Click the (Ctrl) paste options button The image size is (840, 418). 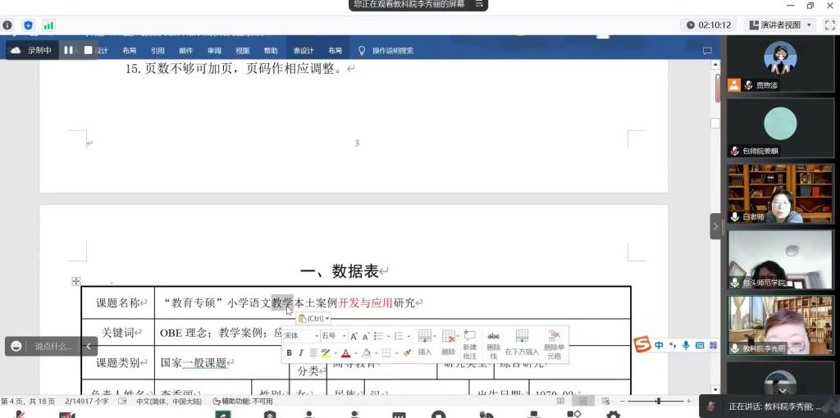coord(314,319)
